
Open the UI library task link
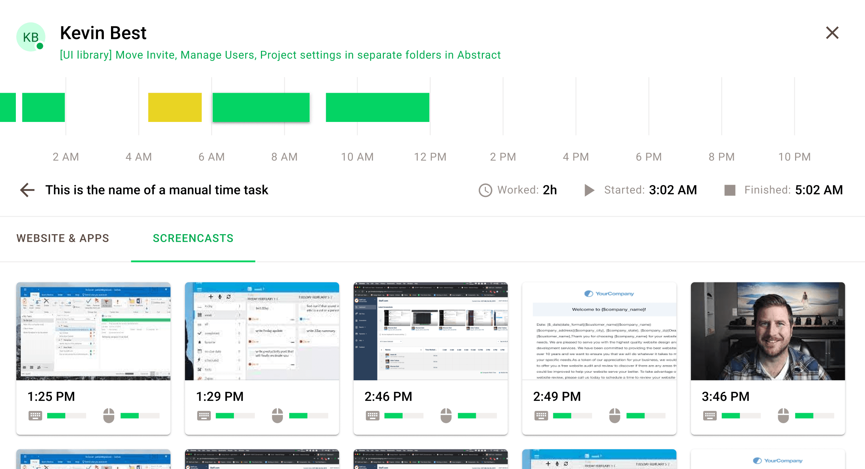(280, 55)
